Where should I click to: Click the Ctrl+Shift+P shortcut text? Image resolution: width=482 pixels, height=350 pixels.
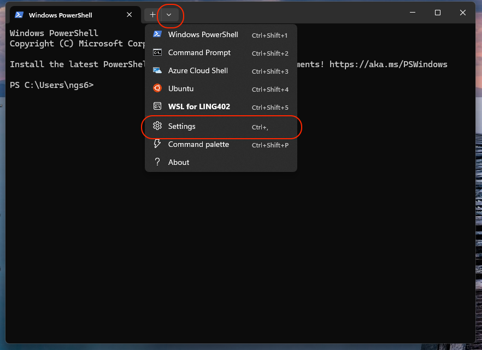270,145
